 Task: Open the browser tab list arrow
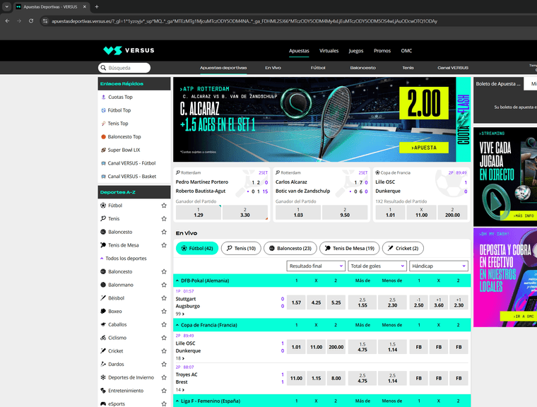tap(6, 6)
